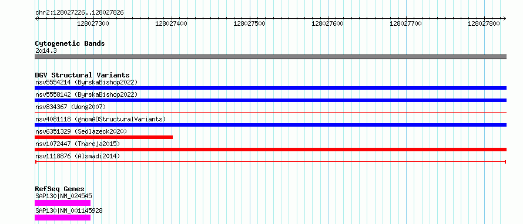Click the magenta bar for SAP130|NM_001145928

(x=63, y=218)
